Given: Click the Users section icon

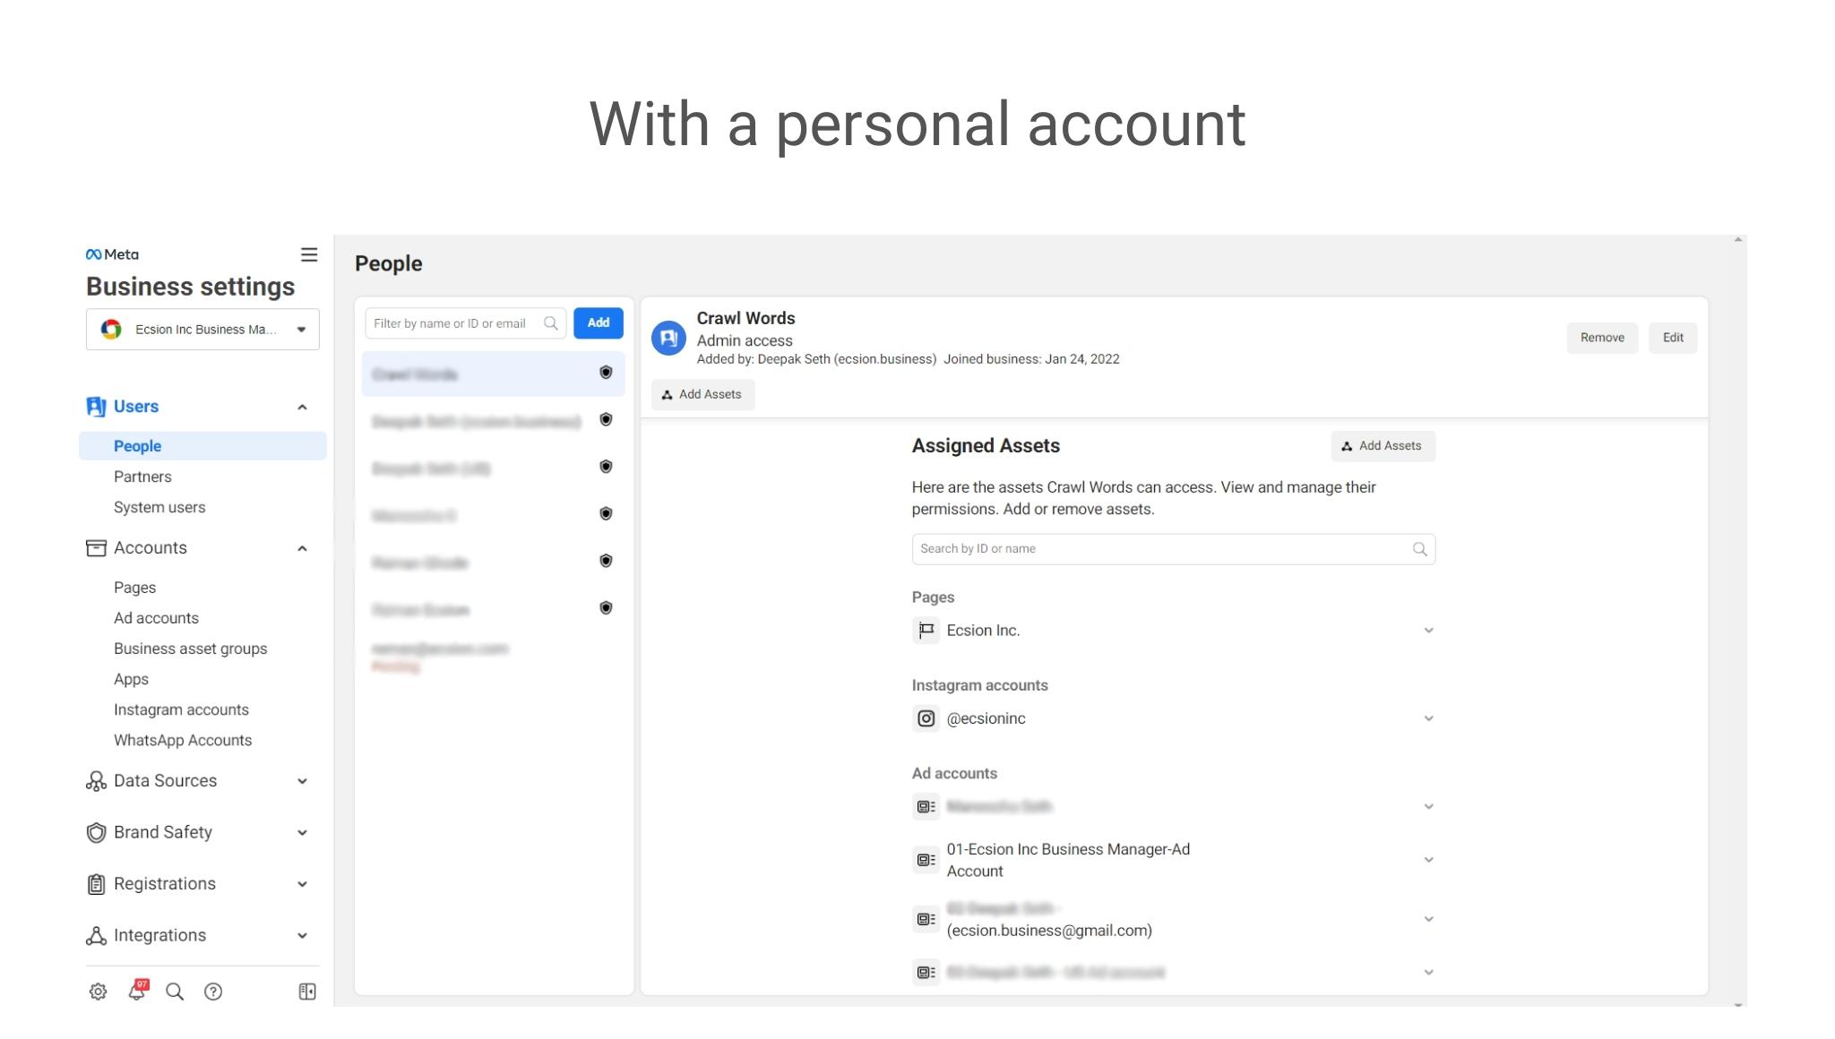Looking at the screenshot, I should [96, 407].
